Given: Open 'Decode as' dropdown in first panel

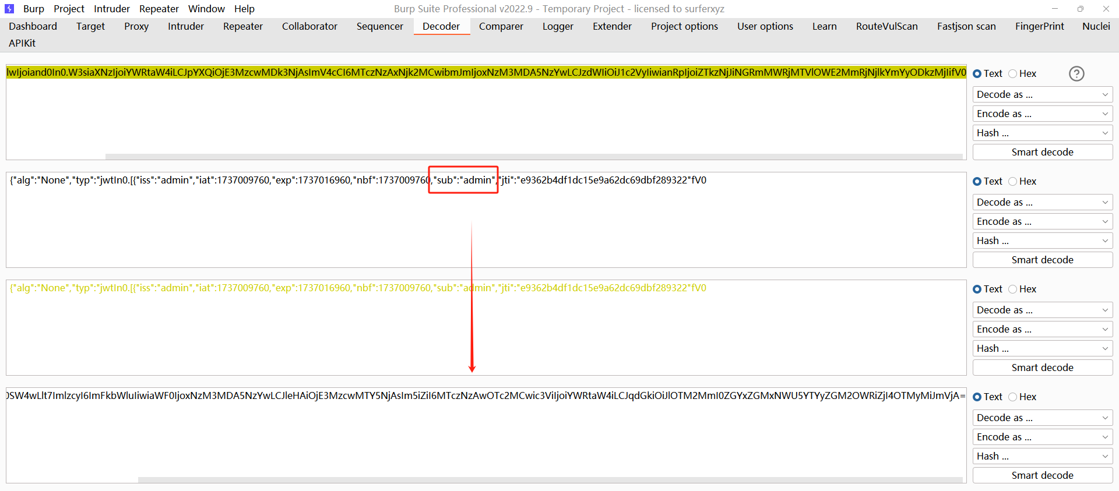Looking at the screenshot, I should (x=1043, y=94).
